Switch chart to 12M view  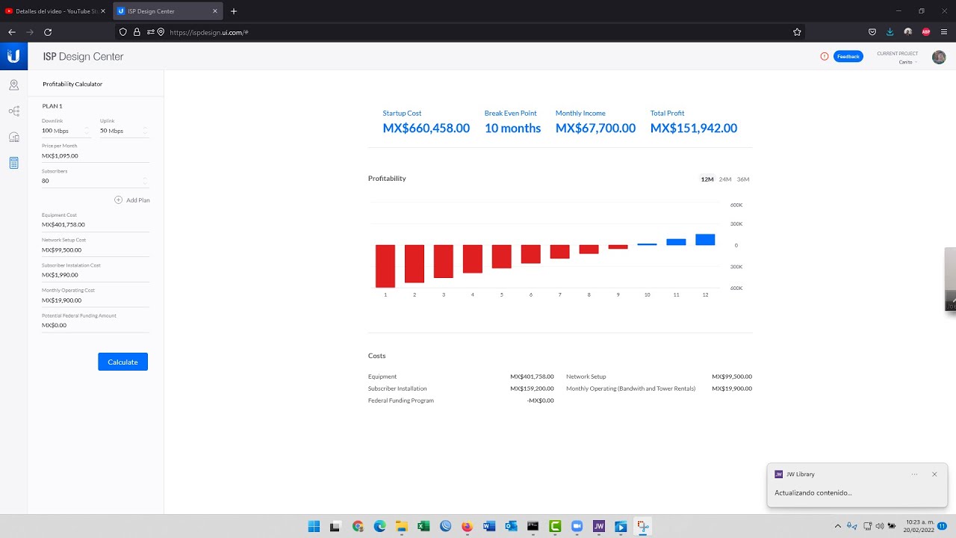[x=707, y=179]
